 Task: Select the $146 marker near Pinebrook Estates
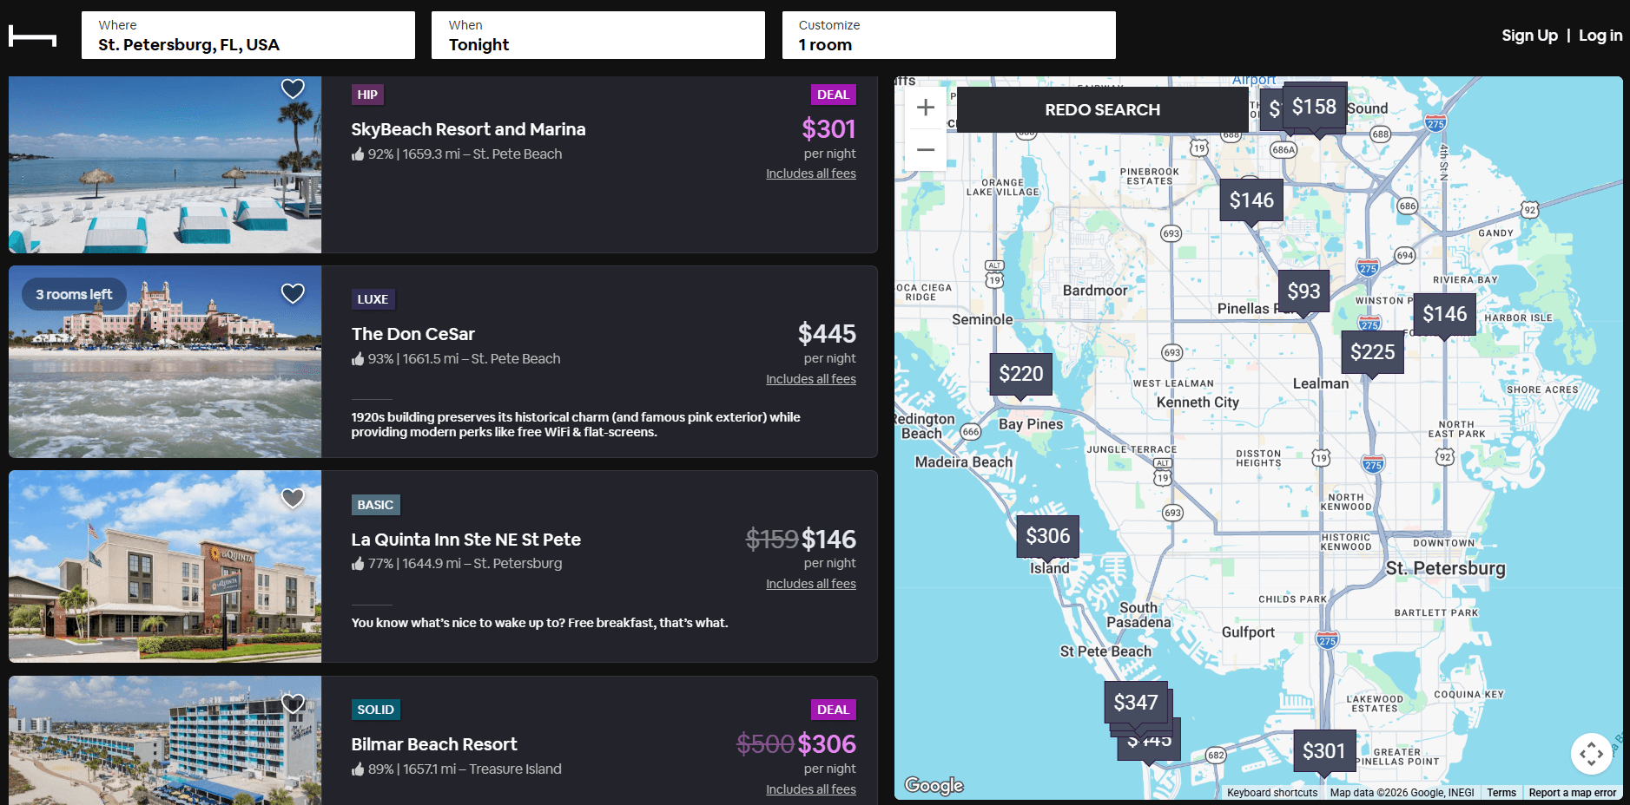tap(1251, 200)
